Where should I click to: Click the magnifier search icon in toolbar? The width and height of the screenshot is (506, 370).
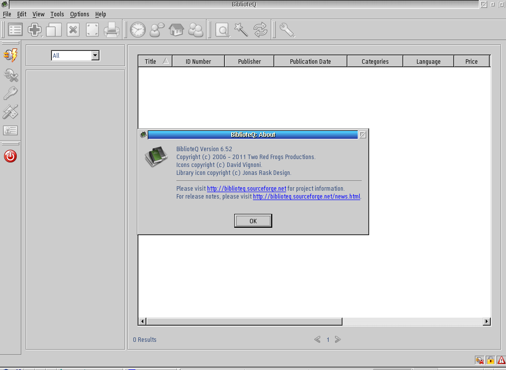coord(222,30)
